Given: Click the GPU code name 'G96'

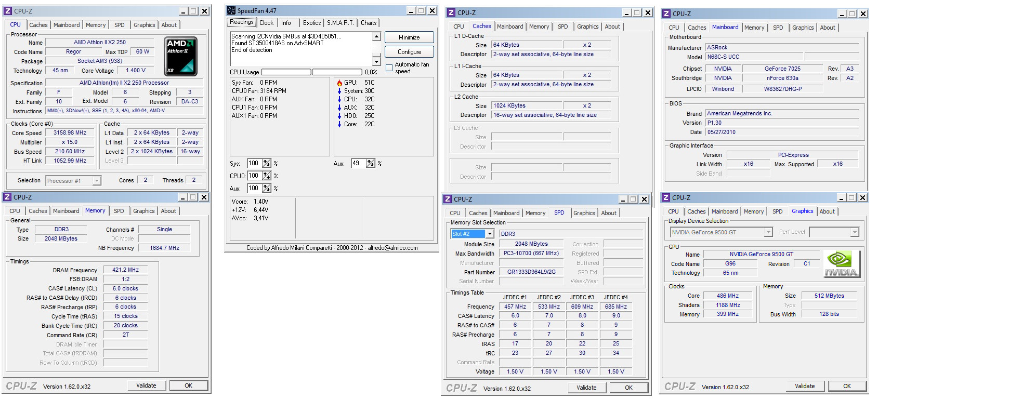Looking at the screenshot, I should coord(730,263).
